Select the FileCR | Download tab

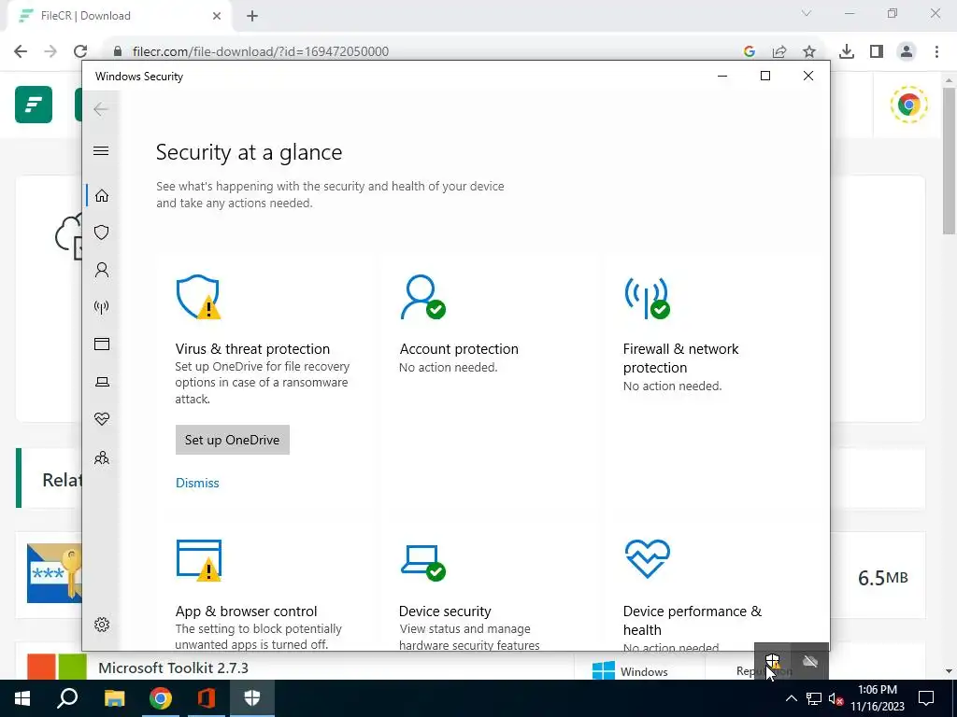(120, 16)
